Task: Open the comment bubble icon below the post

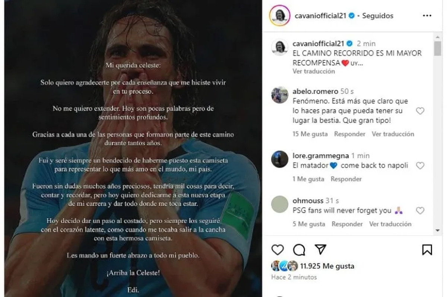Action: pos(299,250)
